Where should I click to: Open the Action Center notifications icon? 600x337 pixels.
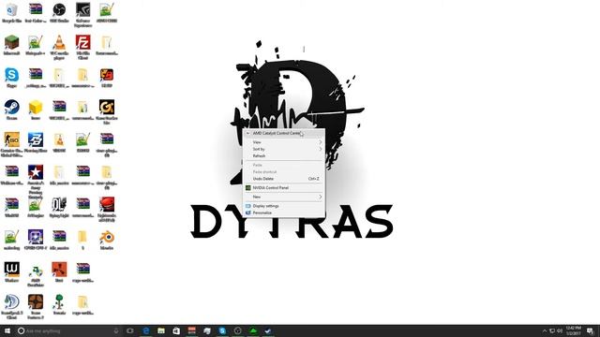pyautogui.click(x=590, y=330)
